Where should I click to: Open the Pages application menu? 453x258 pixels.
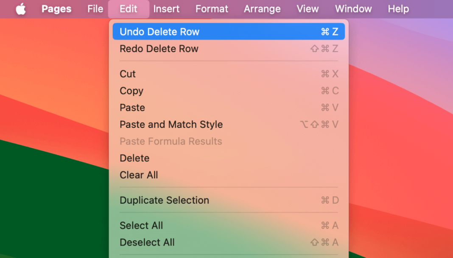(x=56, y=8)
